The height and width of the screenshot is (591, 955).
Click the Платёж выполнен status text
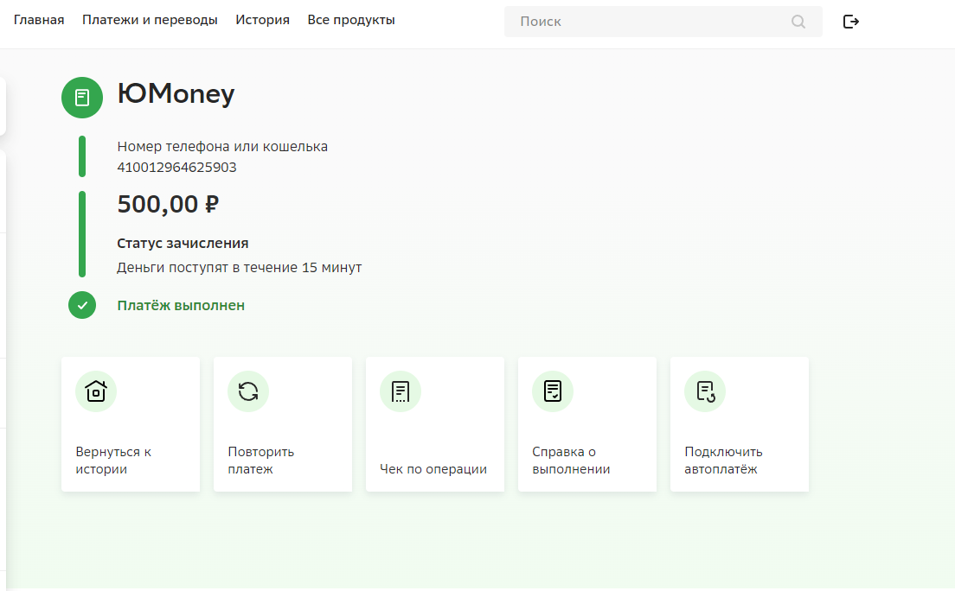coord(181,306)
